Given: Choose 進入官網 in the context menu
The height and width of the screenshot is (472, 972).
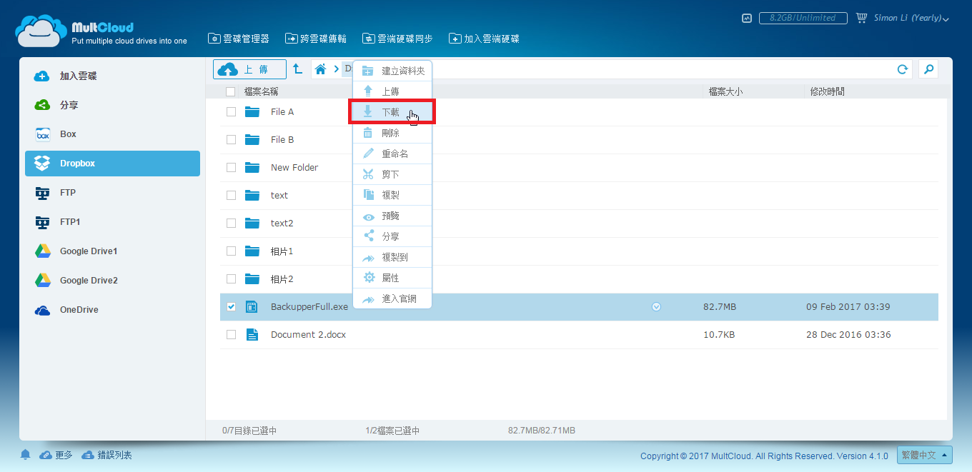Looking at the screenshot, I should click(x=392, y=298).
